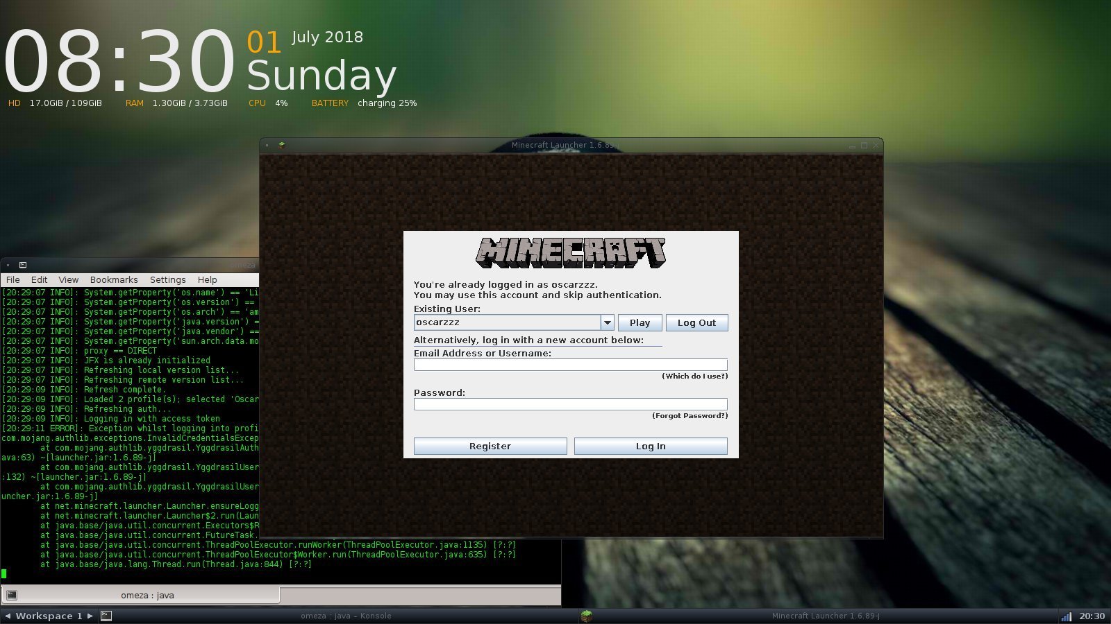Open the Settings menu in Konsole
Screen dimensions: 1111x624
[168, 279]
